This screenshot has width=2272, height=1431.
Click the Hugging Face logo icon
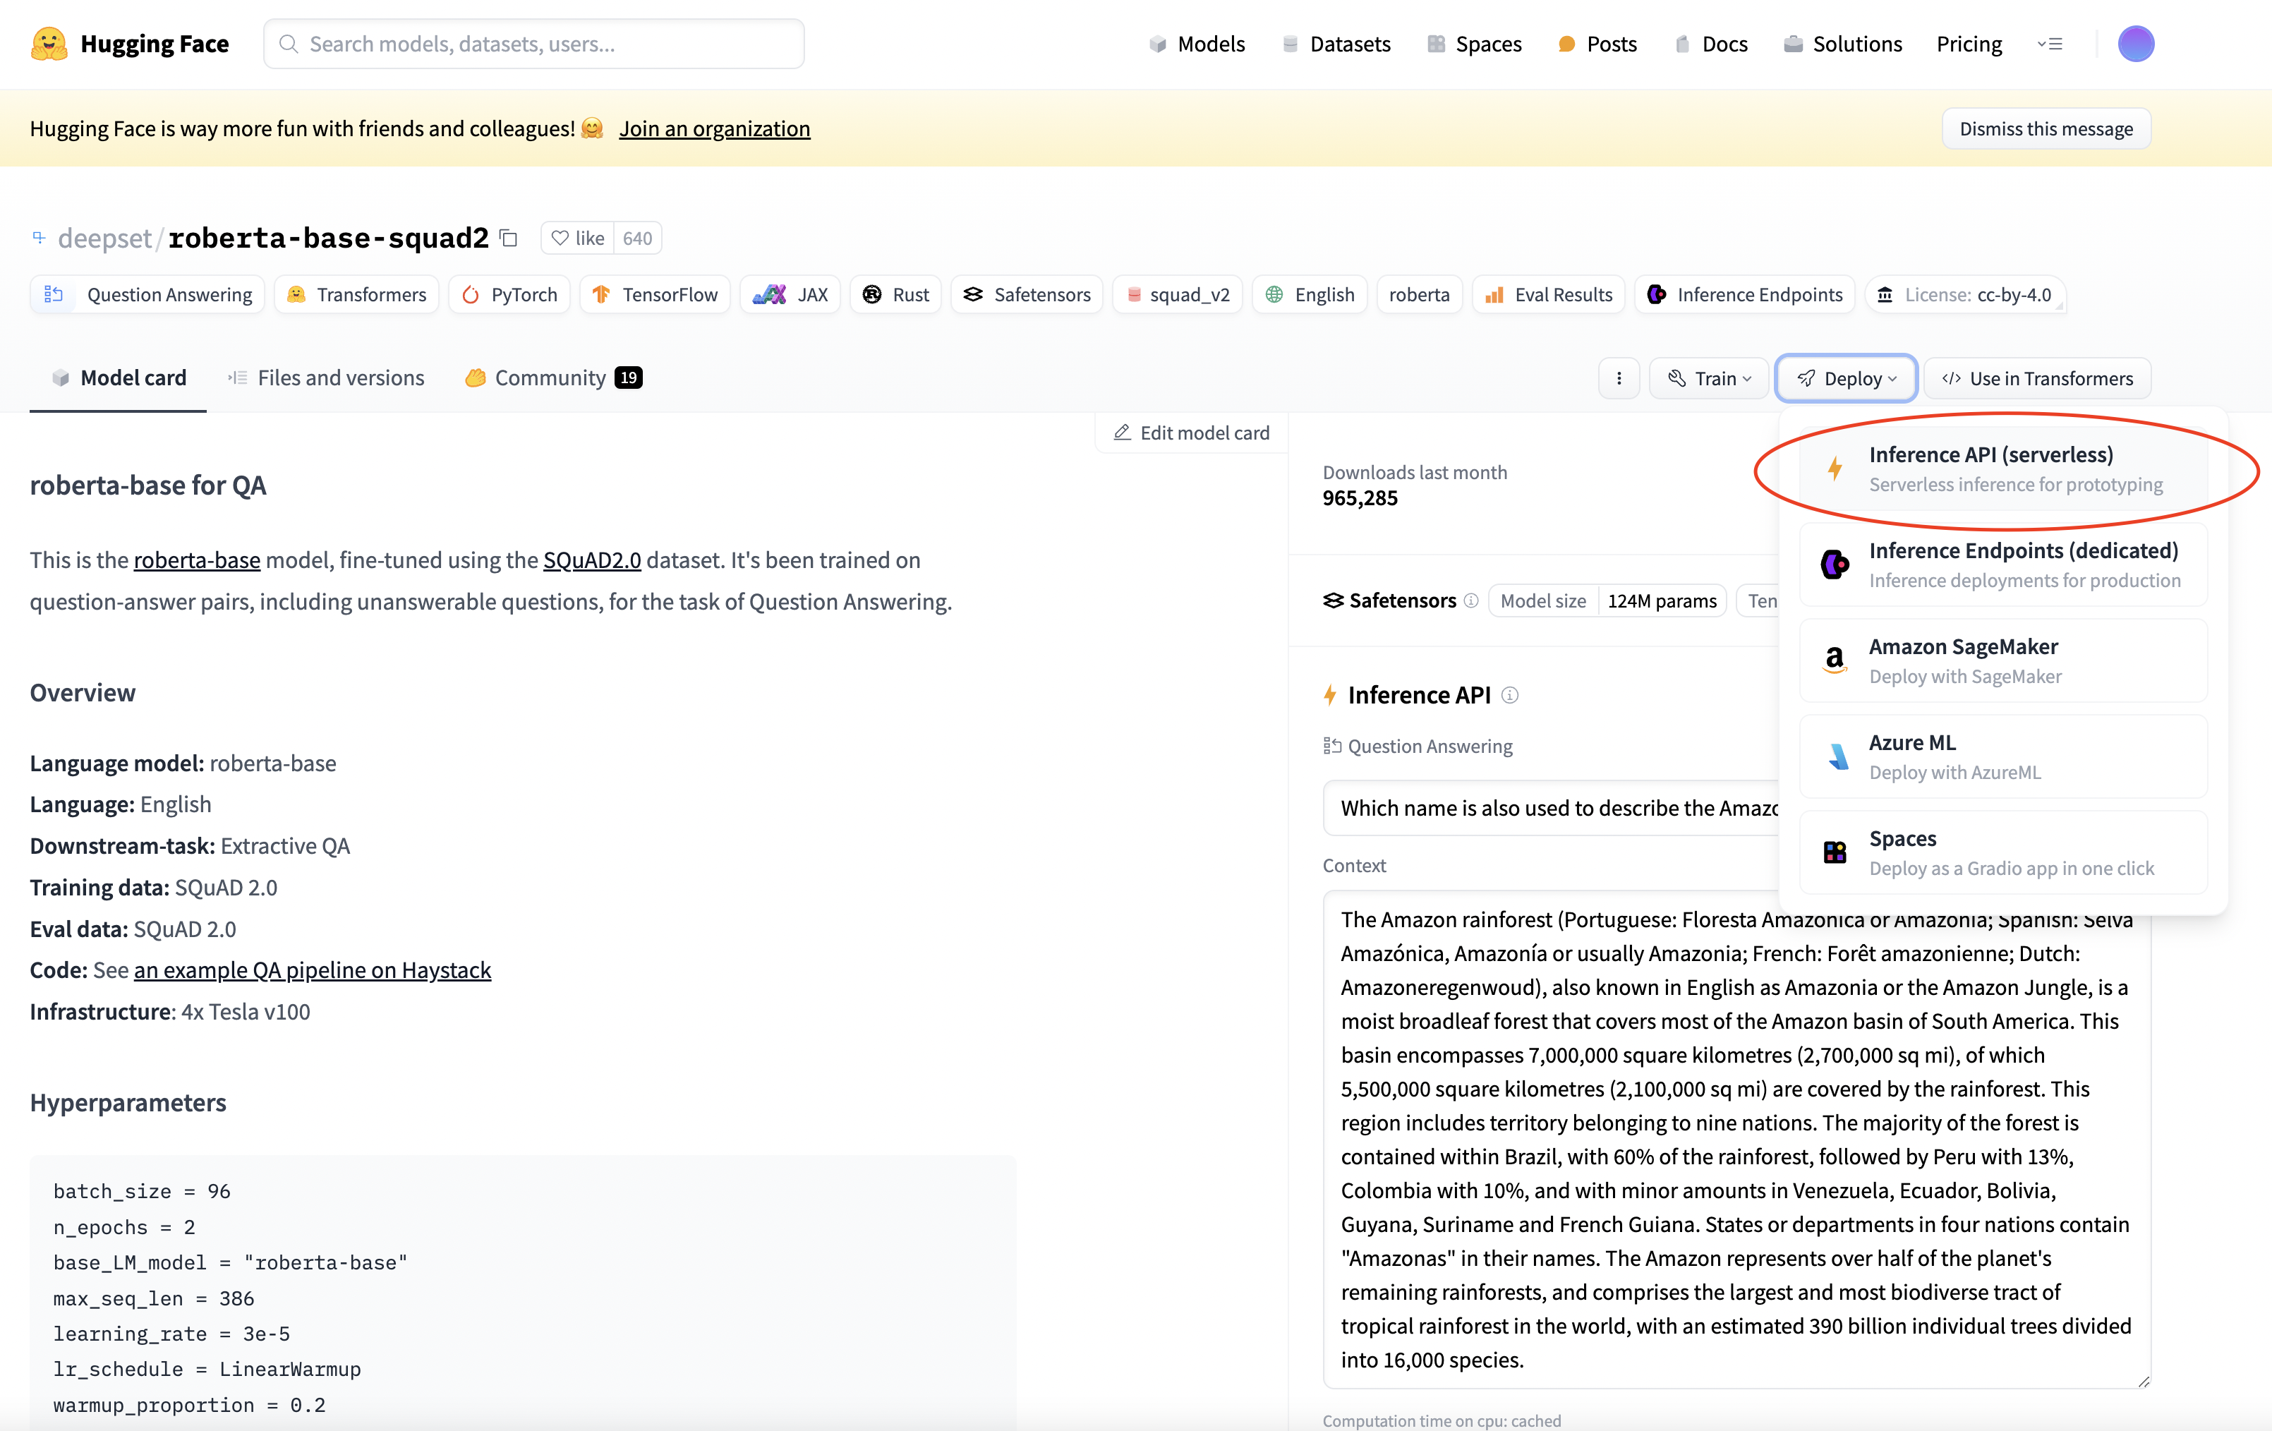pyautogui.click(x=49, y=43)
